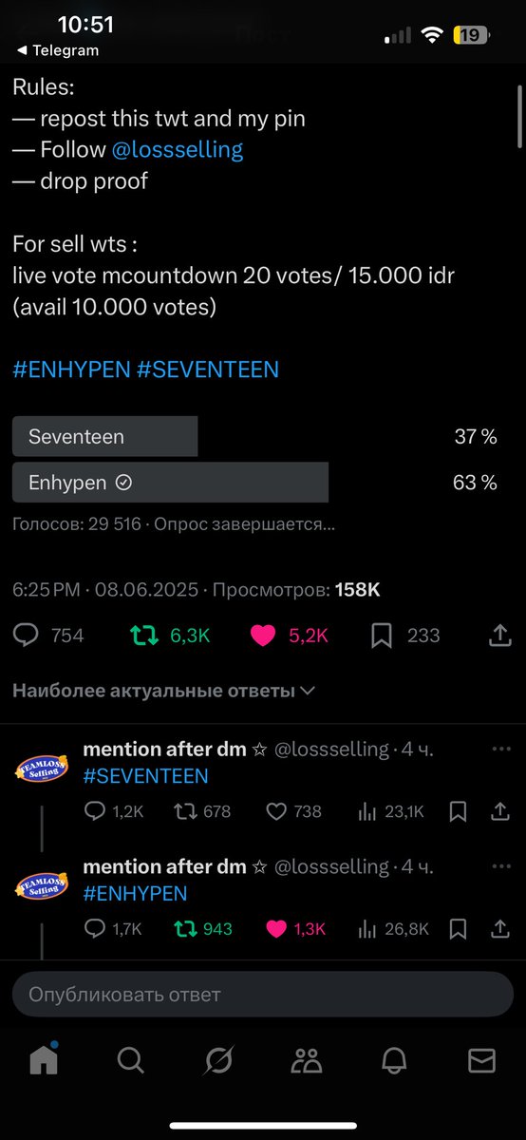Open the #ENHYPEN hashtag in the main post
526x1140 pixels.
[x=71, y=369]
